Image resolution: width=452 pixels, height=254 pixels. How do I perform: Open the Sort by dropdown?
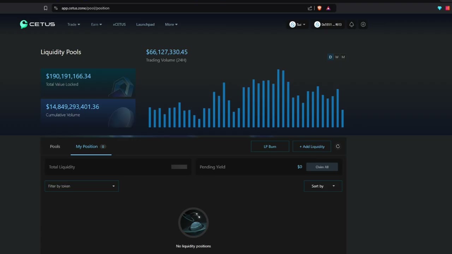point(323,186)
